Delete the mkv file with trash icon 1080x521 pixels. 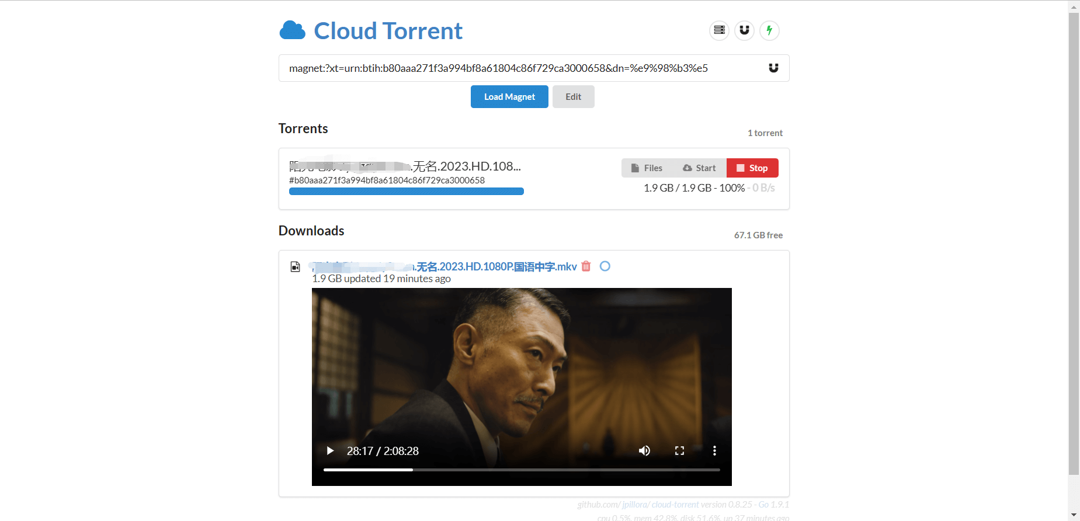(586, 266)
